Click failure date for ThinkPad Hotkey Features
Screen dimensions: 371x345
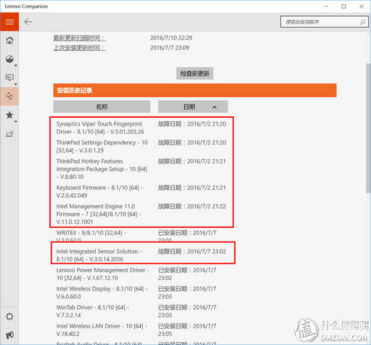[192, 162]
